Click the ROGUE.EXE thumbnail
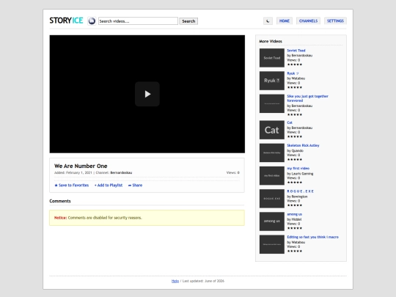This screenshot has width=396, height=297. pyautogui.click(x=272, y=199)
